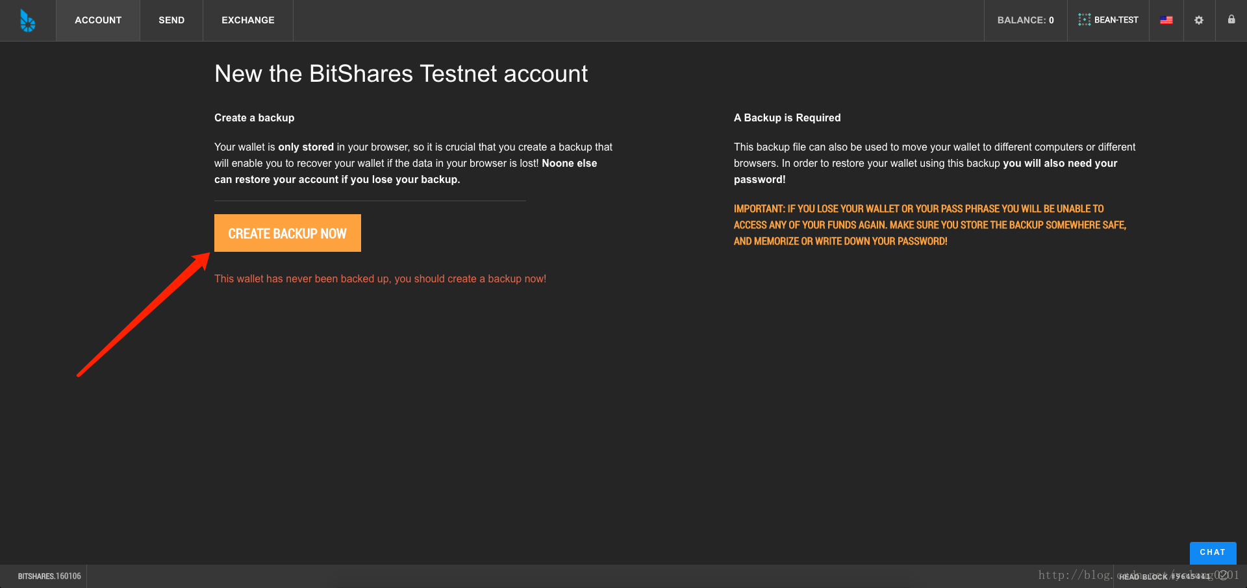Click the BITSHARES.160106 version label
1247x588 pixels.
[x=49, y=576]
